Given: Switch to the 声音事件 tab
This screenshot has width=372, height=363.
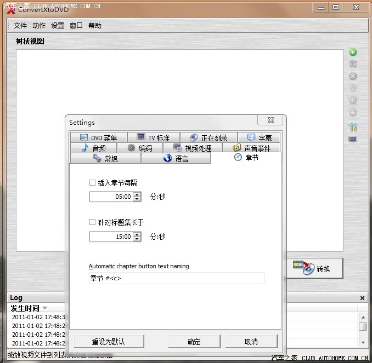Looking at the screenshot, I should [251, 148].
